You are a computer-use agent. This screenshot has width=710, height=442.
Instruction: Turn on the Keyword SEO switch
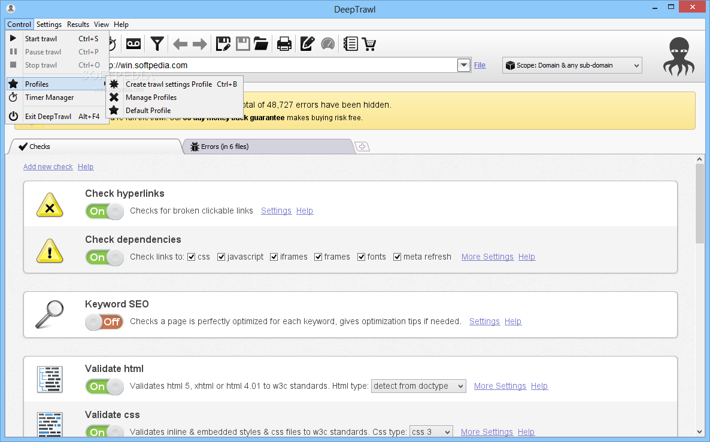coord(105,322)
